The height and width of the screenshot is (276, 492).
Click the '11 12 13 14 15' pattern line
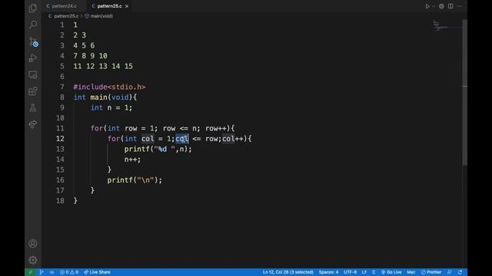pos(103,67)
